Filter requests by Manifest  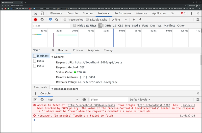coord(169,26)
